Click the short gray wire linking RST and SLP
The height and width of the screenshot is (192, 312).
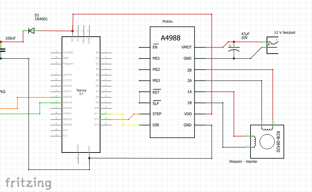(x=139, y=97)
